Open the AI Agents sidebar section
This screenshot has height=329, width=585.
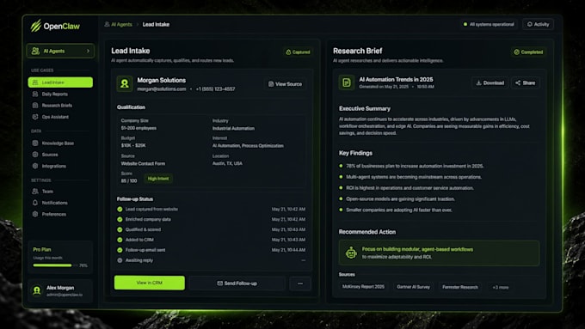click(60, 51)
